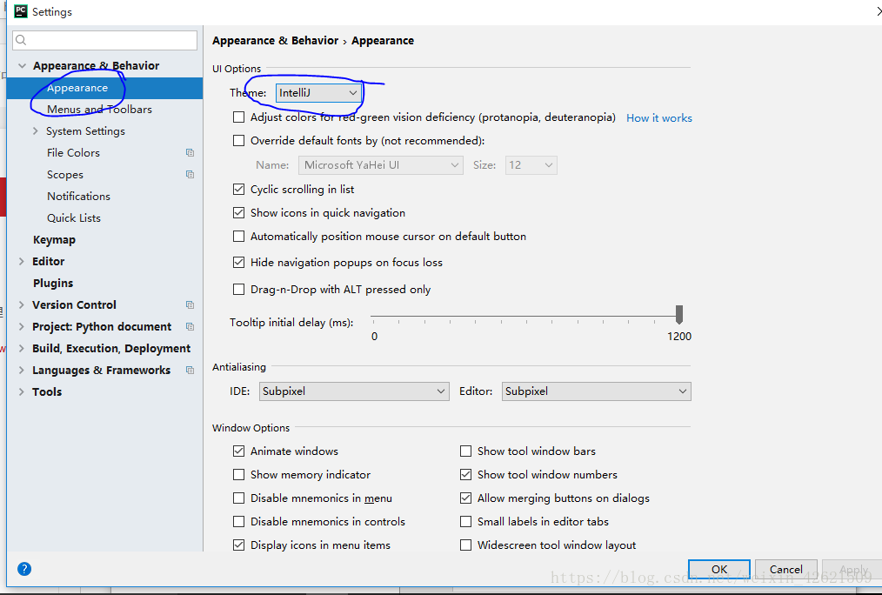Toggle Display icons in menu items

pyautogui.click(x=239, y=545)
